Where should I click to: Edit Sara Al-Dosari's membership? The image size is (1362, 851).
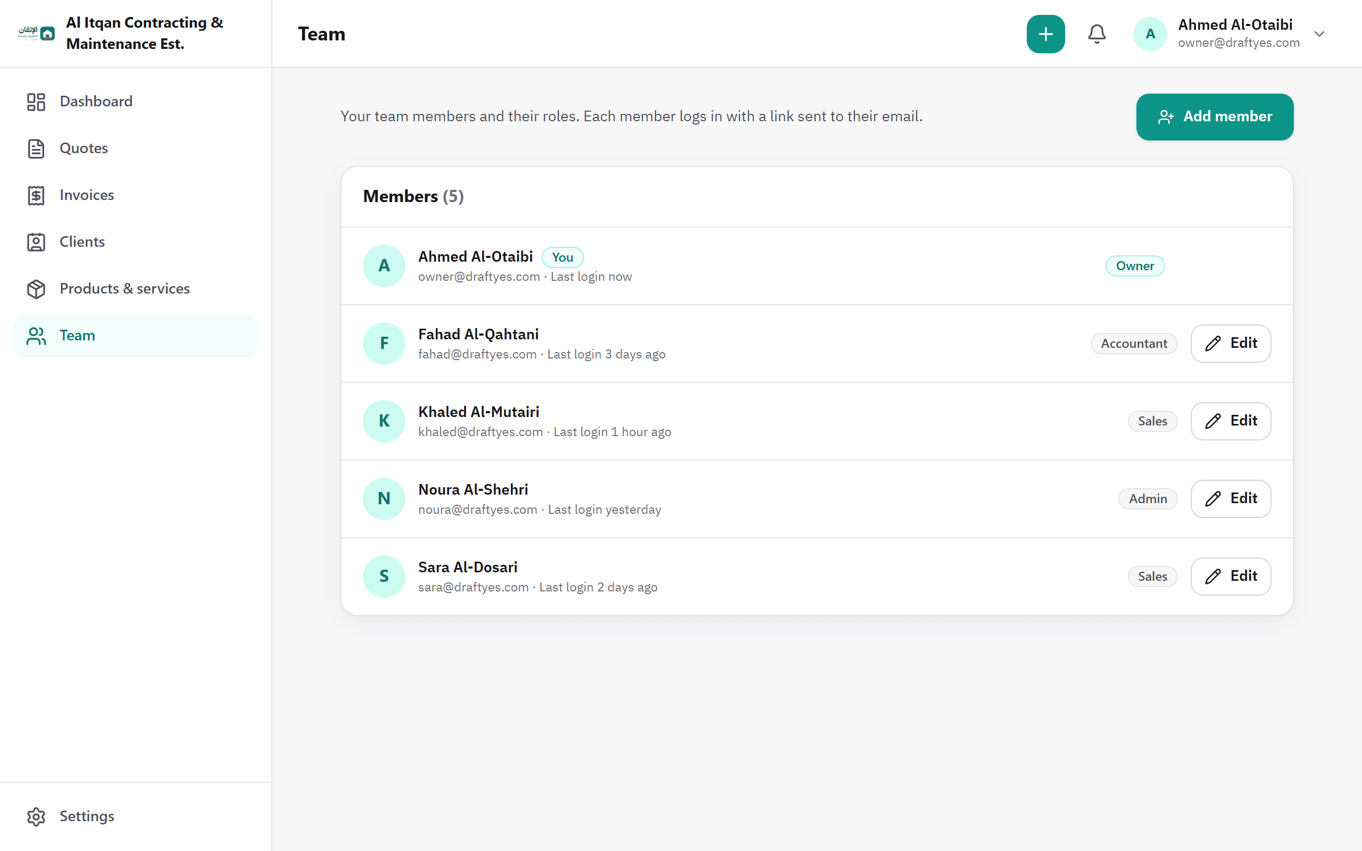tap(1230, 577)
